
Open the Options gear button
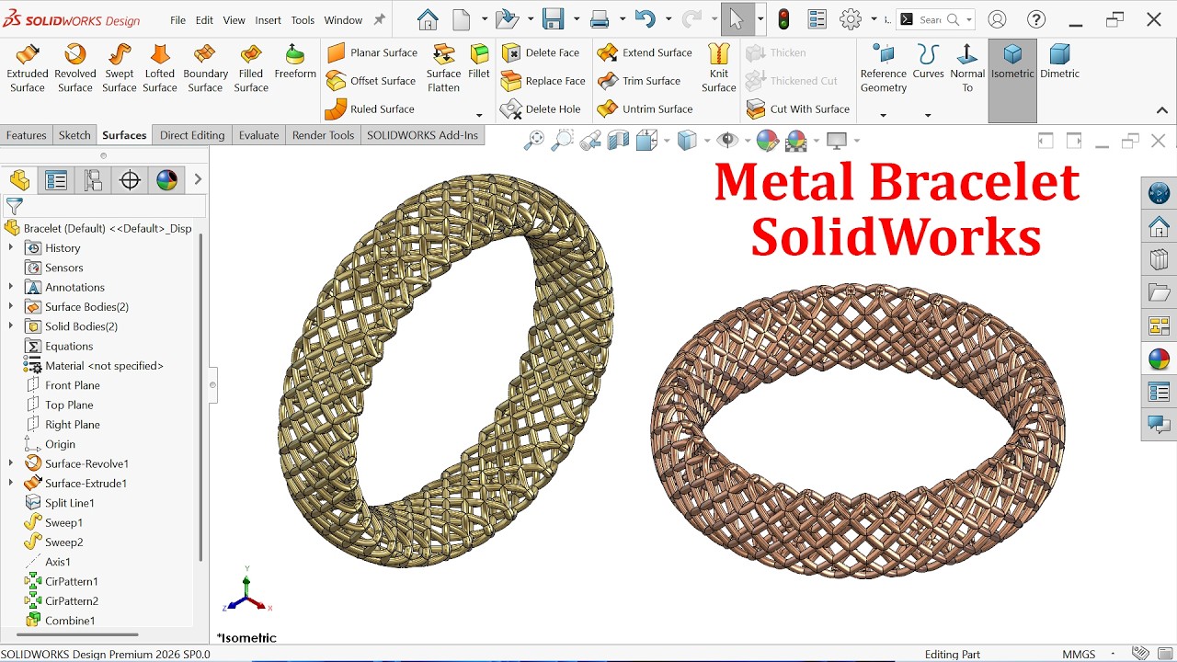point(851,19)
